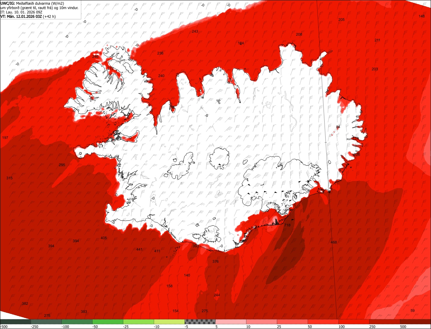Screen dimensions: 431x329
Task: Choose the dark red swatch between 250 and 500
Action: pos(385,322)
